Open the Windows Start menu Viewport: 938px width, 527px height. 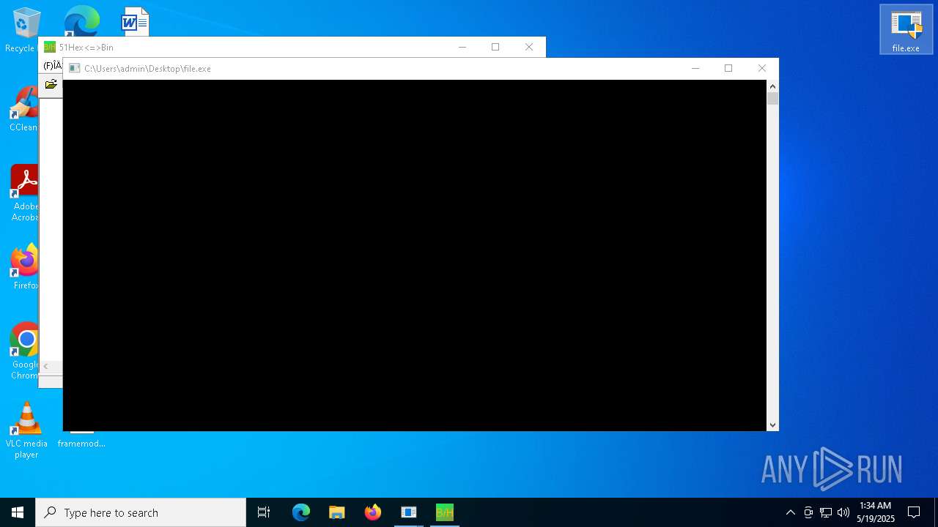point(18,512)
